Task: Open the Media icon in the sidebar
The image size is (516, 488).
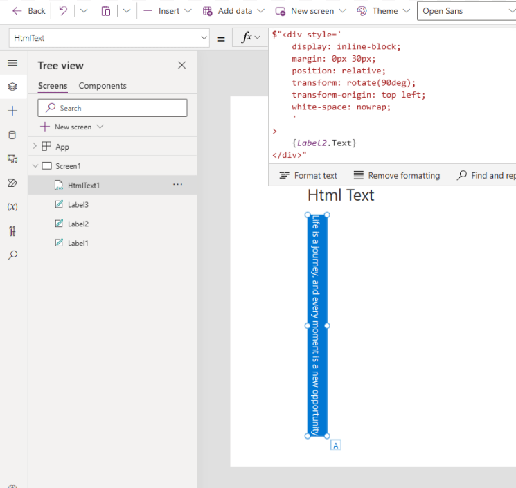Action: point(12,159)
